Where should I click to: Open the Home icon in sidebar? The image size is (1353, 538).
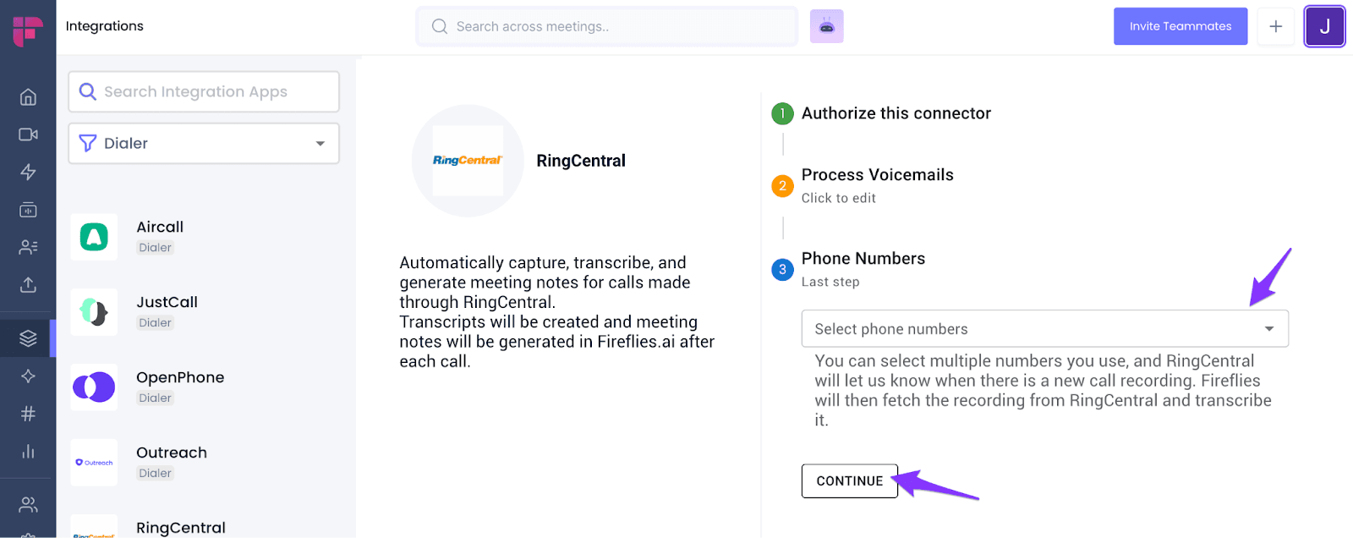point(28,97)
